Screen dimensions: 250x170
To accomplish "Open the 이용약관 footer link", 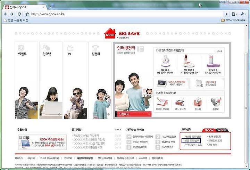I will (x=31, y=158).
